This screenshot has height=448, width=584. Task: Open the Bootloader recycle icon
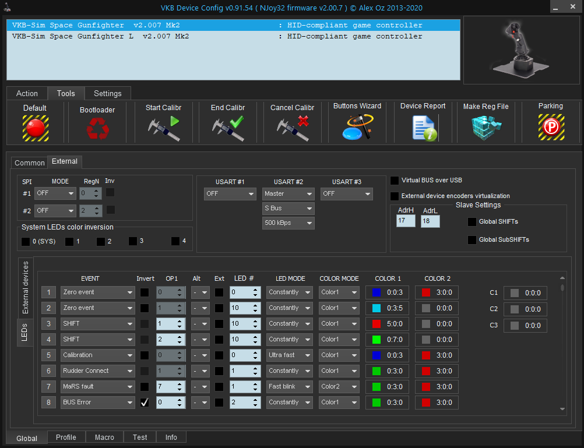pos(97,128)
